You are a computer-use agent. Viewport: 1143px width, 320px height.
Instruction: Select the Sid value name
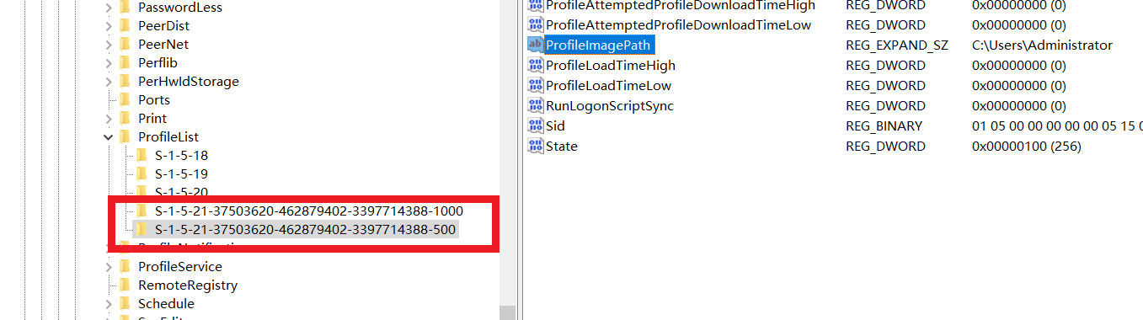click(555, 125)
